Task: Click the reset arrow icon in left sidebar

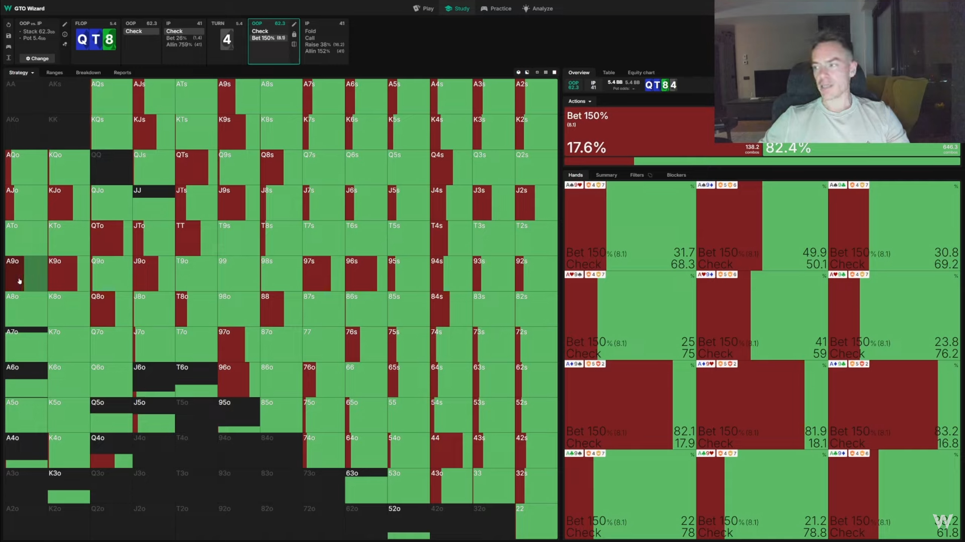Action: coord(8,24)
